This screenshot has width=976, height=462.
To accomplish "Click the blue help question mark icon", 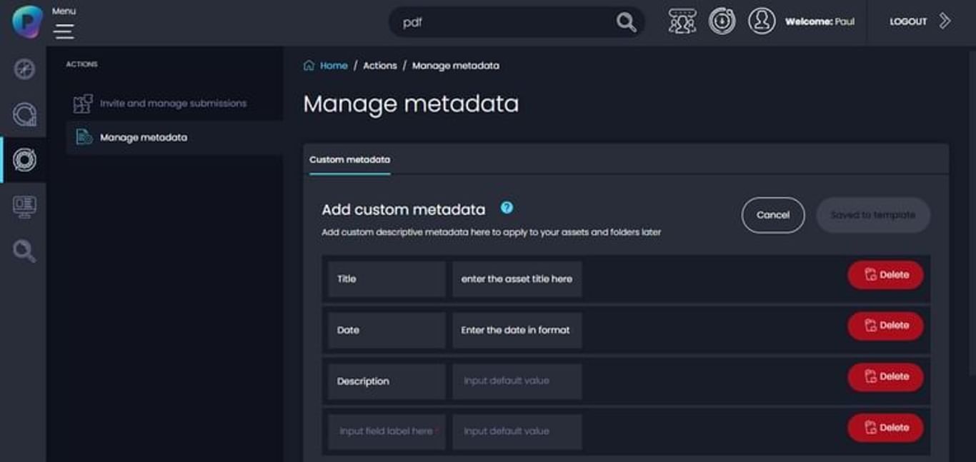I will 507,208.
